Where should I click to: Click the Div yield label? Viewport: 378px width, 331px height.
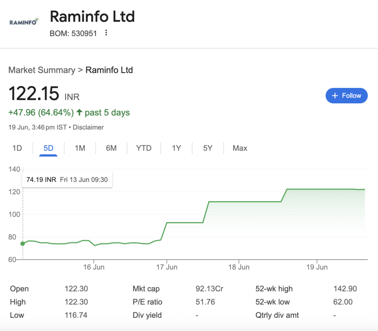[x=147, y=315]
